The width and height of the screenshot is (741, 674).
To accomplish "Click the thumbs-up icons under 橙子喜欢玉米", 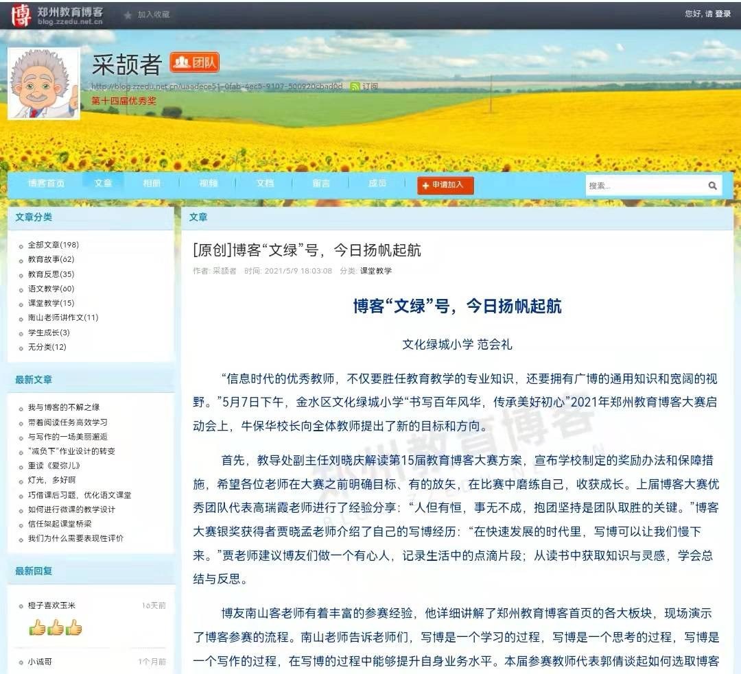I will [55, 627].
